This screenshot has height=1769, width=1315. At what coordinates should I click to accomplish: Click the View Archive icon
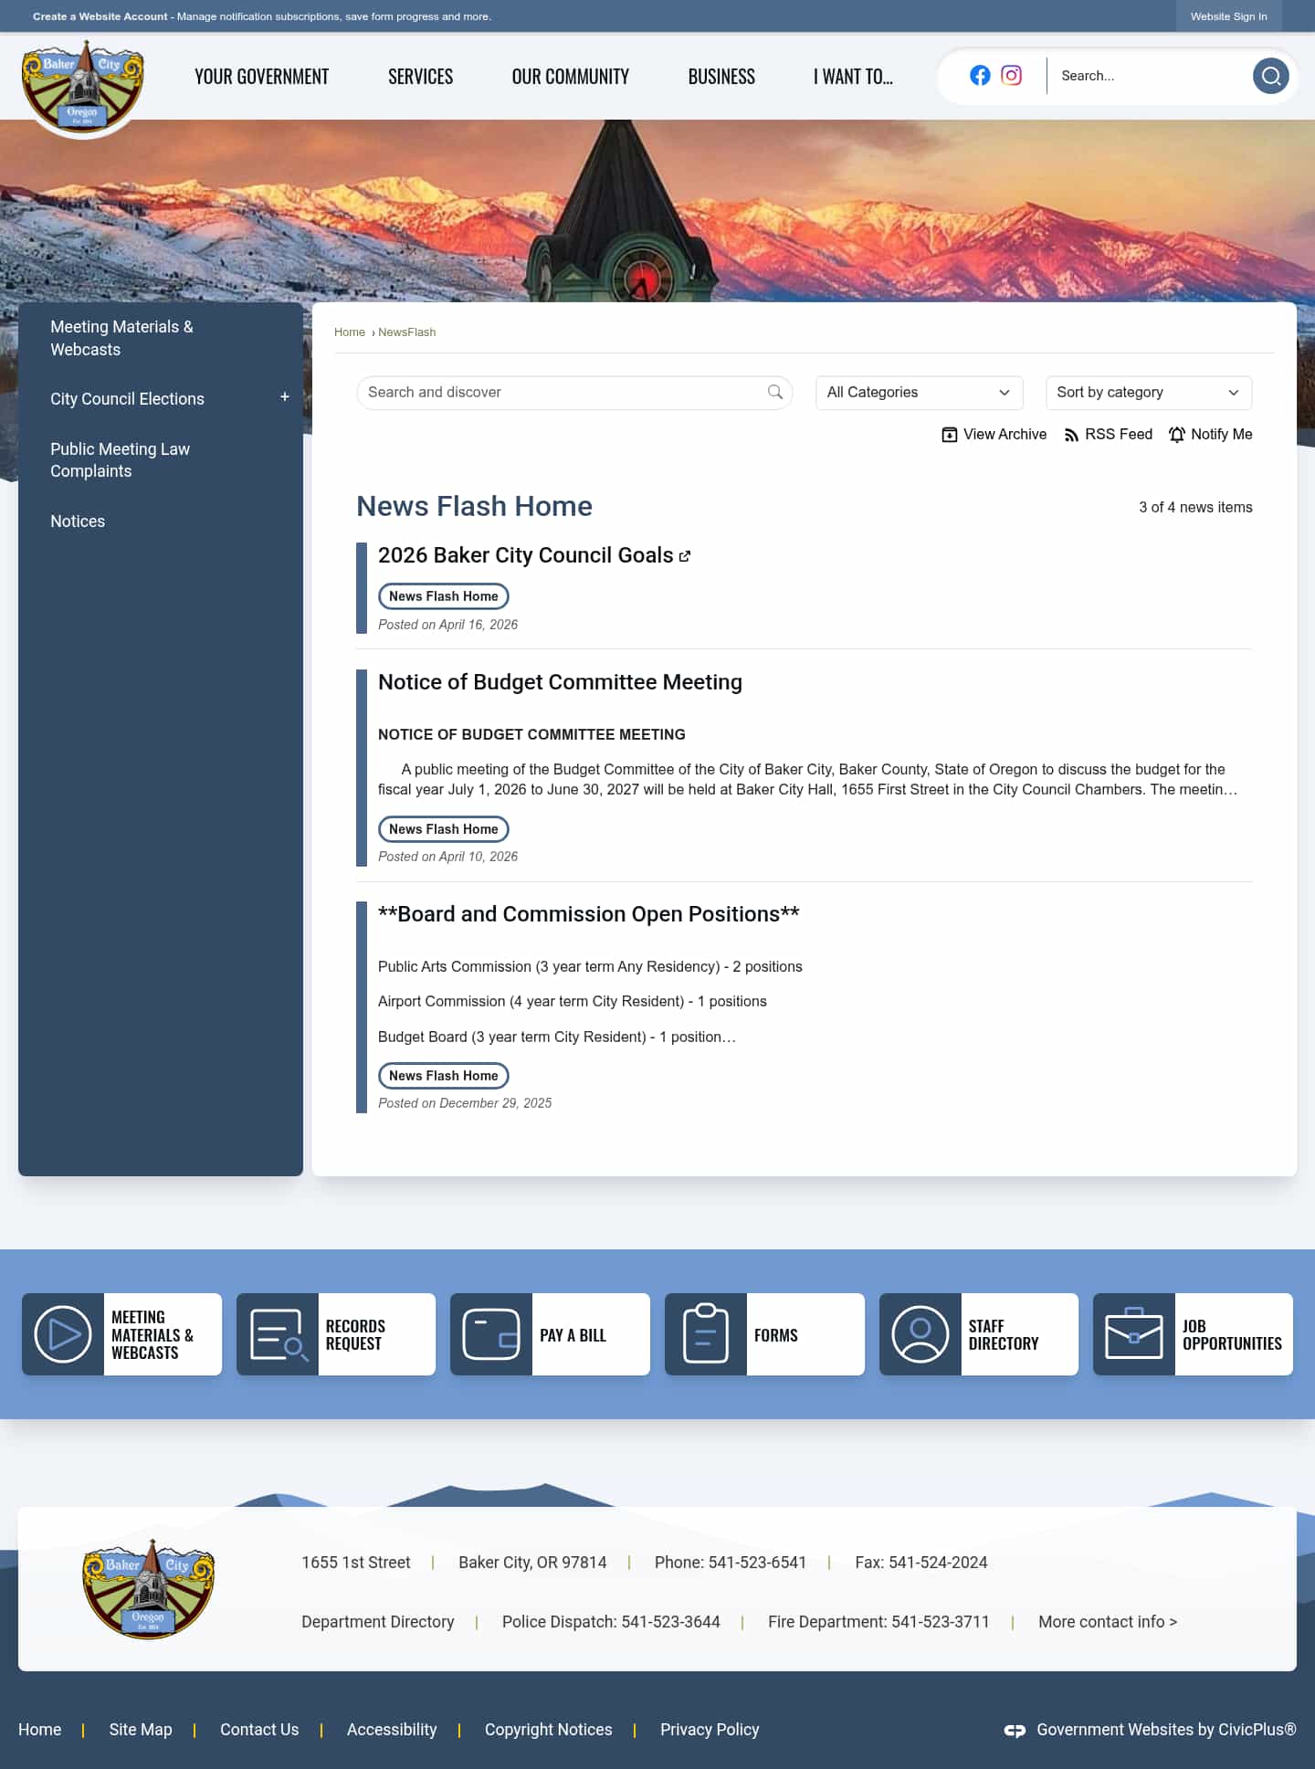950,435
